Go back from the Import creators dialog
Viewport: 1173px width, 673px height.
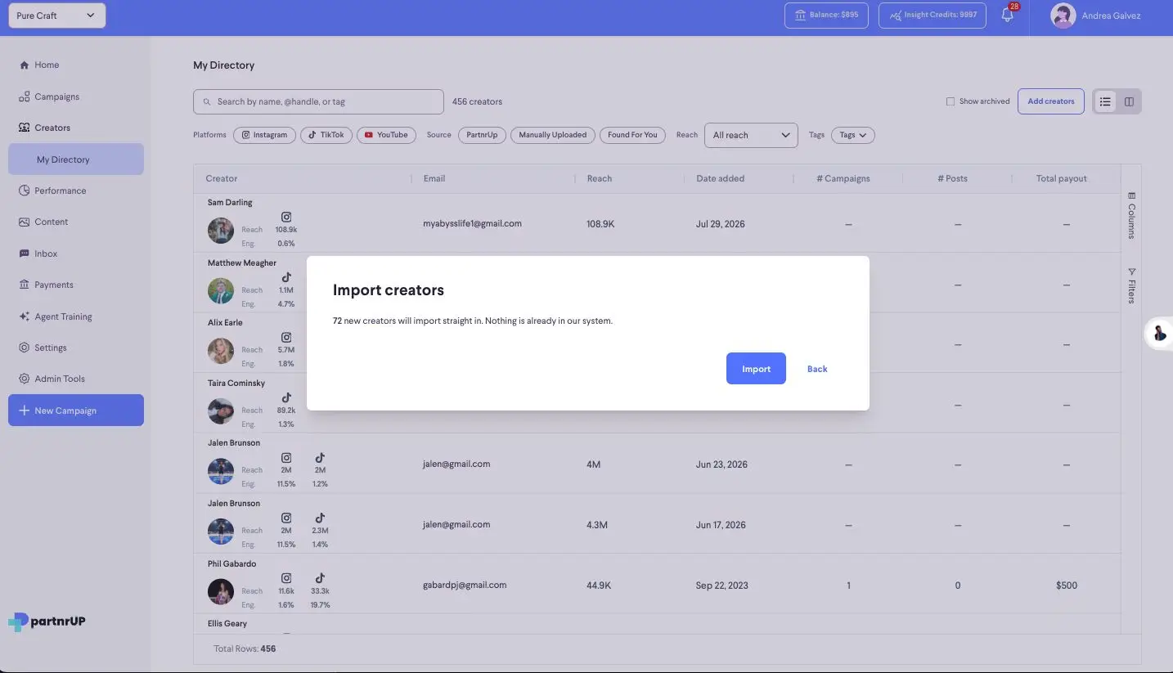point(817,369)
